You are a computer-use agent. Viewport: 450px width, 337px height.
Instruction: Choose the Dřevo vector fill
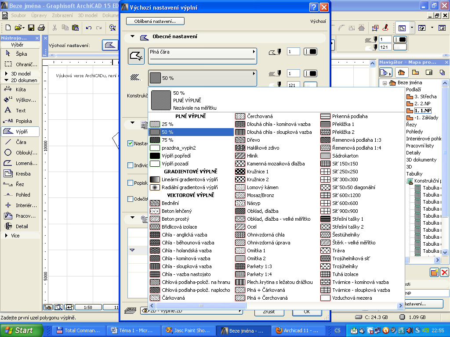click(x=277, y=140)
